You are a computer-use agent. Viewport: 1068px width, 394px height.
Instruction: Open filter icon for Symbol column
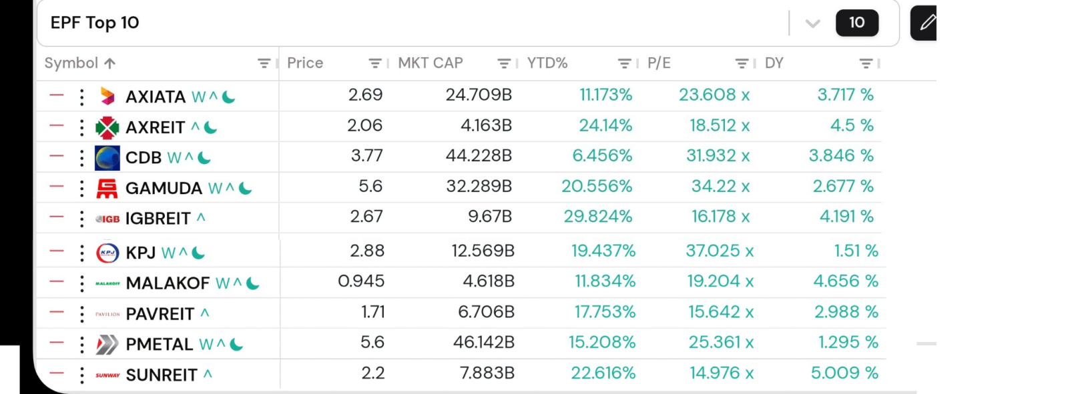pyautogui.click(x=264, y=63)
